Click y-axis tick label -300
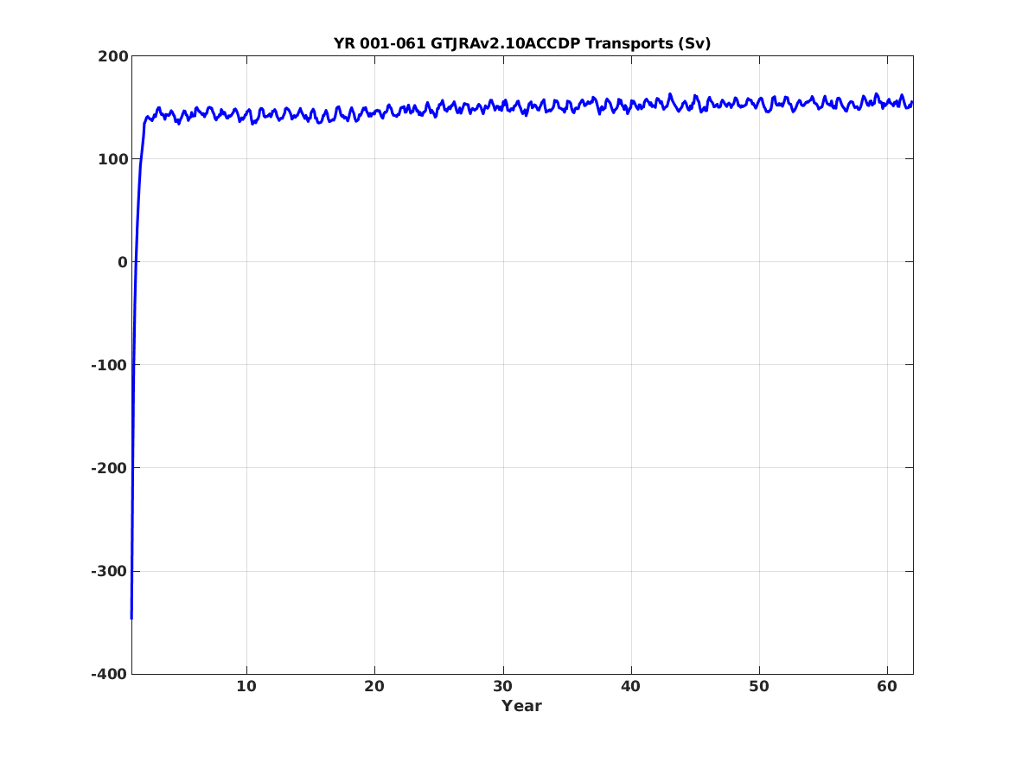Screen dimensions: 1009x757 tap(110, 571)
